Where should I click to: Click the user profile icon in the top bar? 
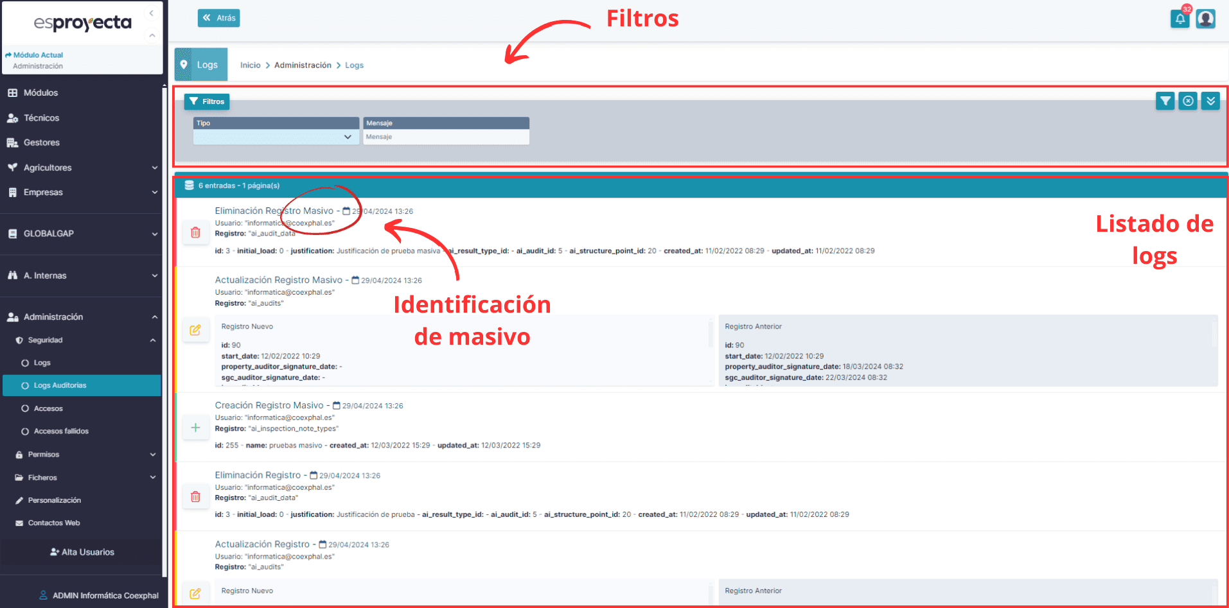point(1206,19)
